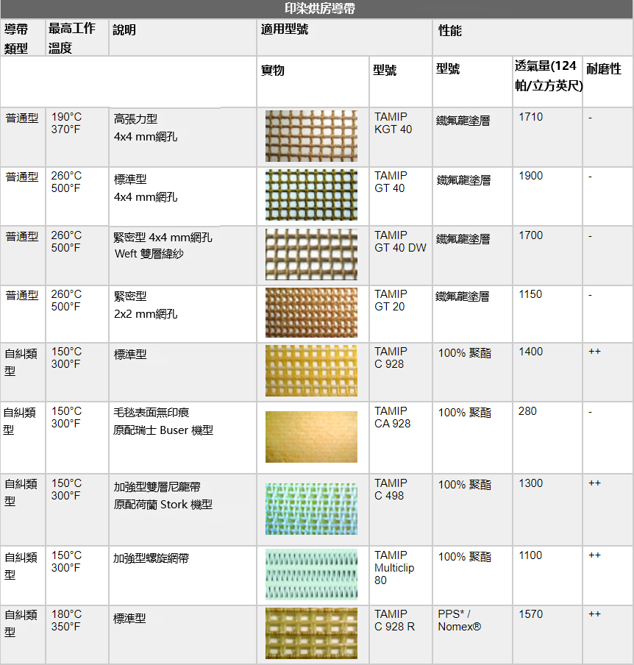The height and width of the screenshot is (665, 634).
Task: Click 普通型 in the TAMIP GT 20 row
Action: (22, 295)
